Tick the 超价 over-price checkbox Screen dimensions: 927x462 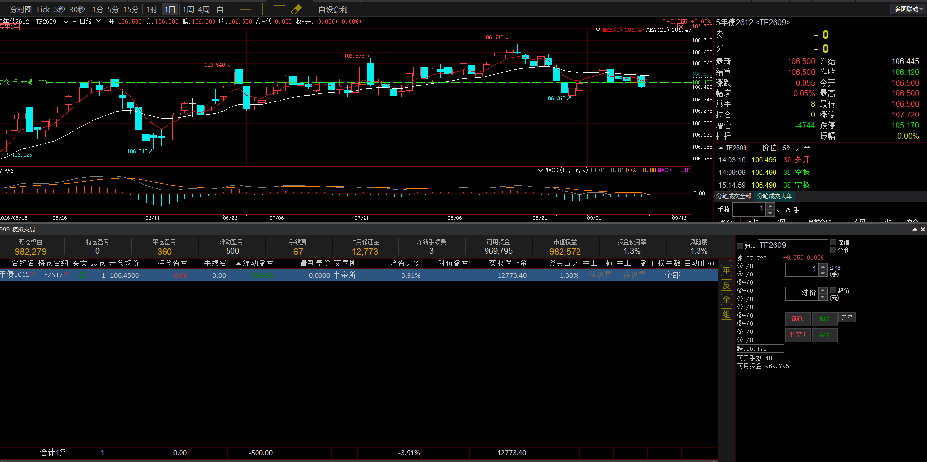[833, 290]
